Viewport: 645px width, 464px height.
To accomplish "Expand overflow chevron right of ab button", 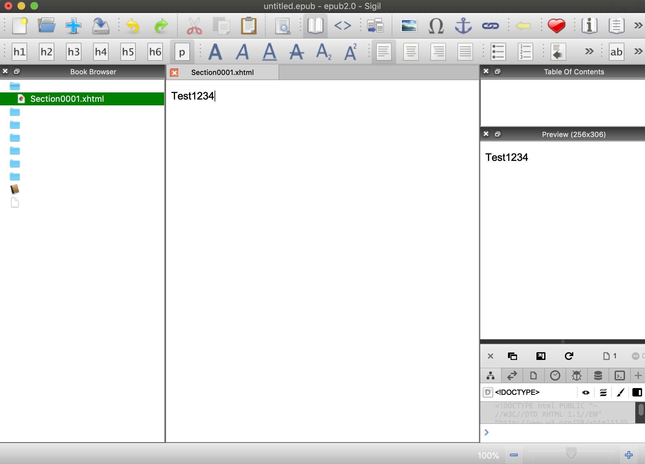I will pyautogui.click(x=638, y=51).
